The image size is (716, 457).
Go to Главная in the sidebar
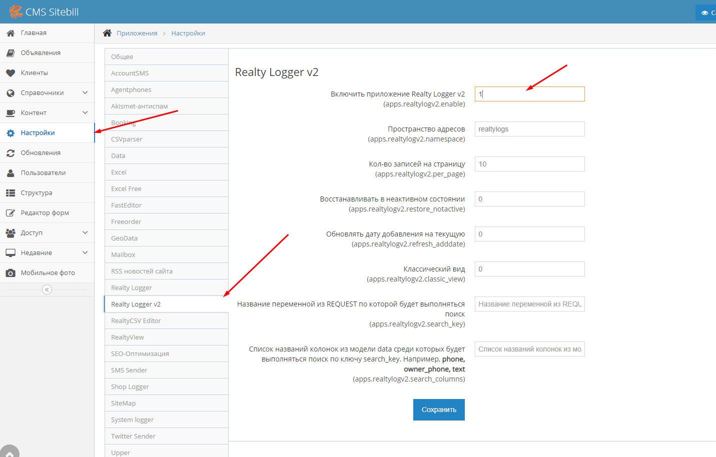click(x=47, y=33)
